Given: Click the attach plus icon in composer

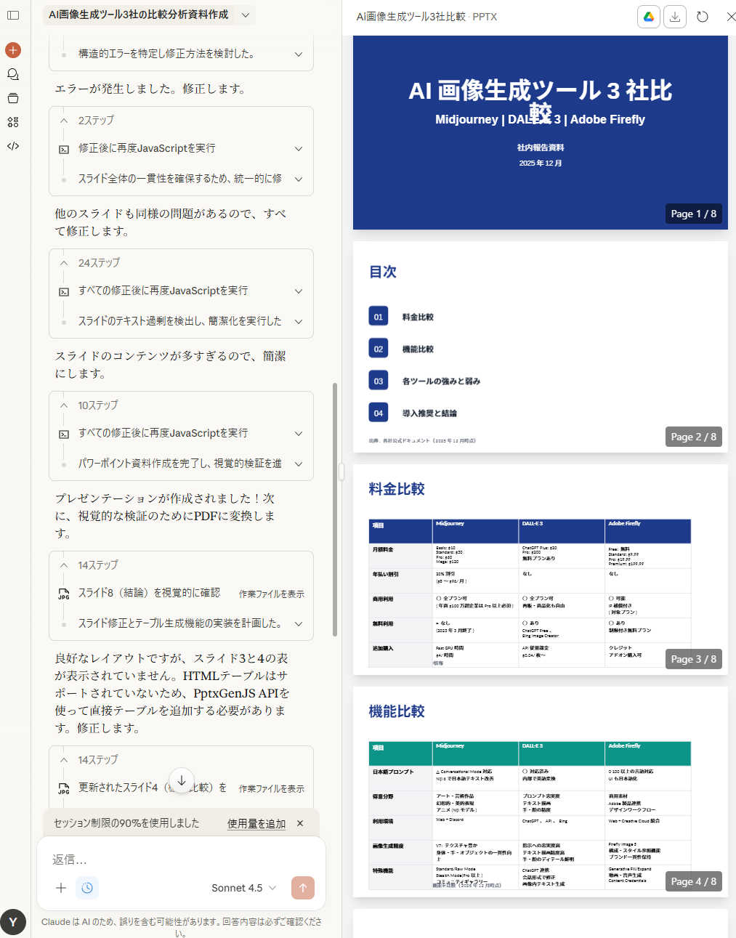Looking at the screenshot, I should click(61, 888).
